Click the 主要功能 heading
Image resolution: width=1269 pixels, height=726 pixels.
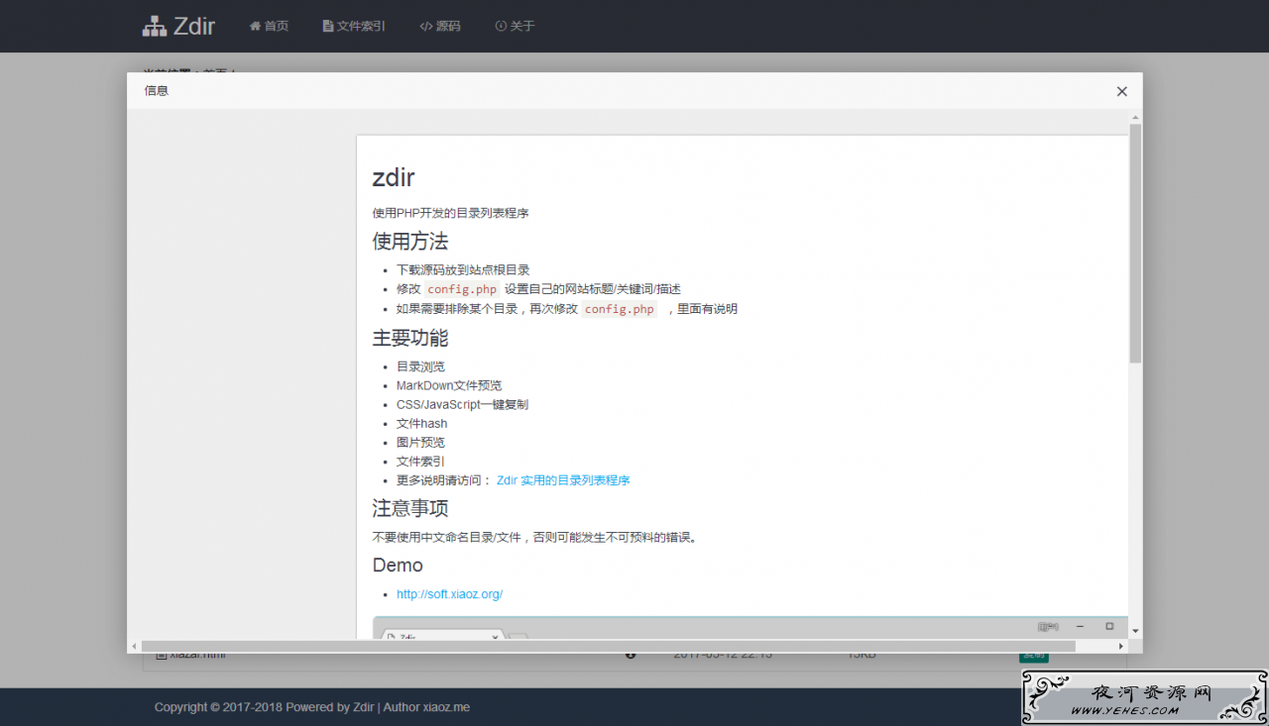pos(410,338)
